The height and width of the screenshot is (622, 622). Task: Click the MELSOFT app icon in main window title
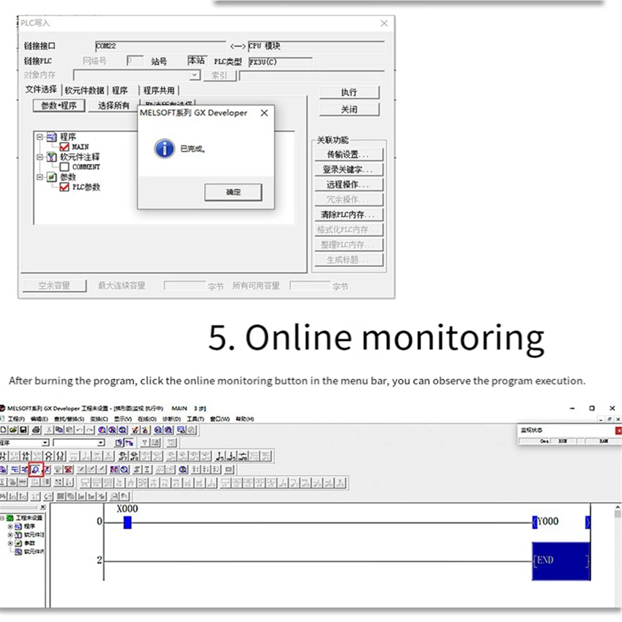point(2,408)
